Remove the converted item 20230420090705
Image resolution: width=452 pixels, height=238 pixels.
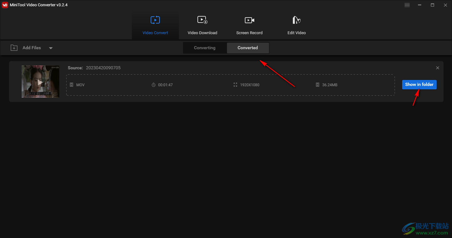tap(438, 68)
